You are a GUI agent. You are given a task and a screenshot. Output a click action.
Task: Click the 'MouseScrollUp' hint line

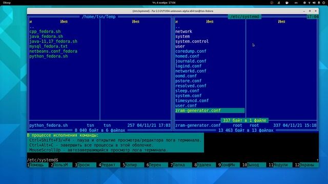coord(98,150)
